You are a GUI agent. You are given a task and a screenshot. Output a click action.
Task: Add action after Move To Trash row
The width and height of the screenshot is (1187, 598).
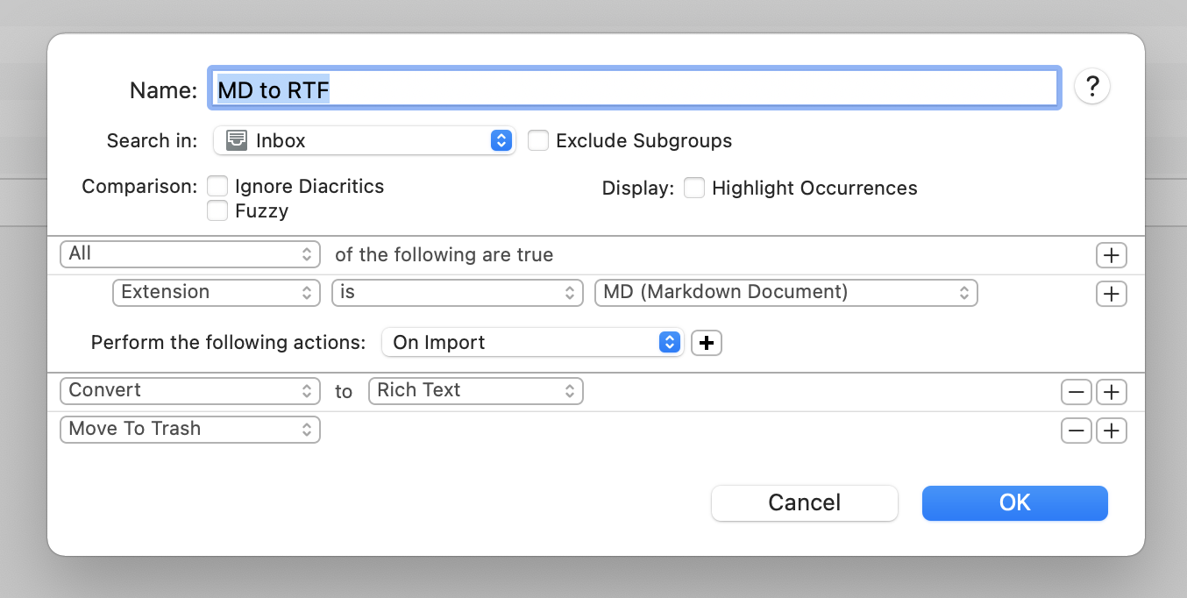[1111, 431]
